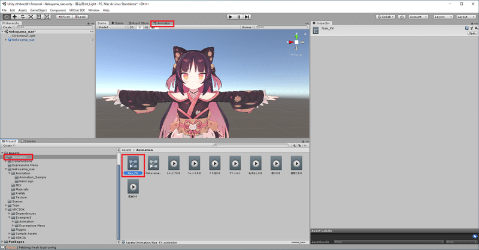Select Directional Light in Hierarchy
This screenshot has height=250, width=479.
23,36
